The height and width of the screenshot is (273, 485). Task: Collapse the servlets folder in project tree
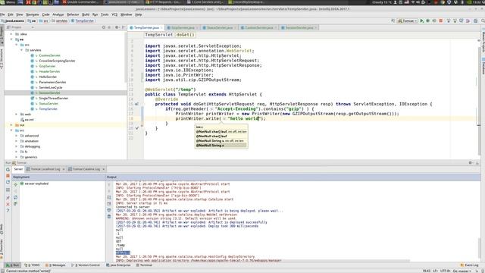tap(22, 50)
